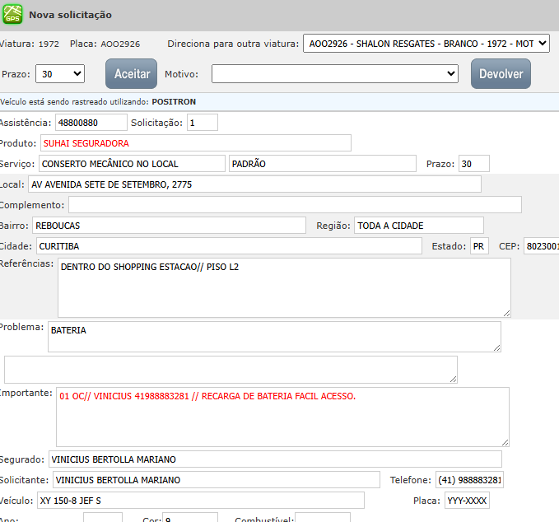Viewport: 559px width, 522px height.
Task: Open the Direciona para outra viatura dropdown
Action: [x=426, y=44]
